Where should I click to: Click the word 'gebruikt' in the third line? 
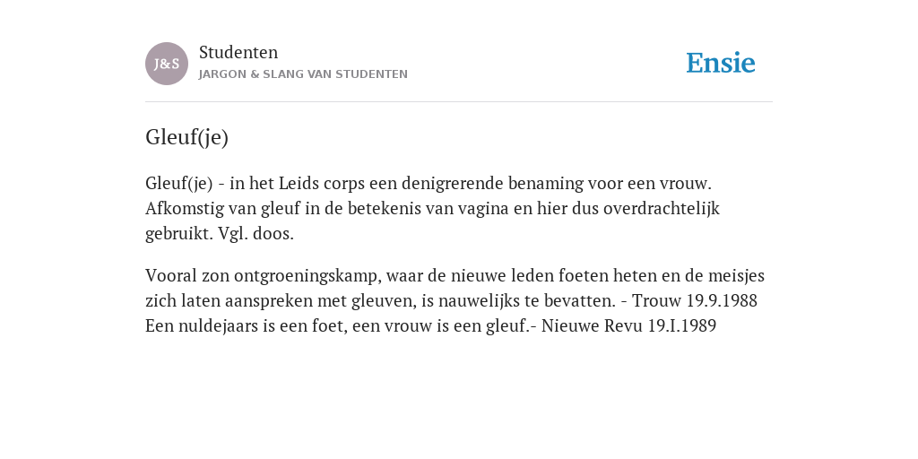pyautogui.click(x=179, y=234)
